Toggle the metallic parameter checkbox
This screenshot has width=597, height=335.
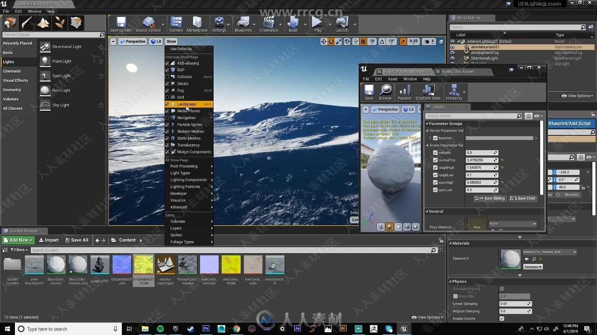435,153
